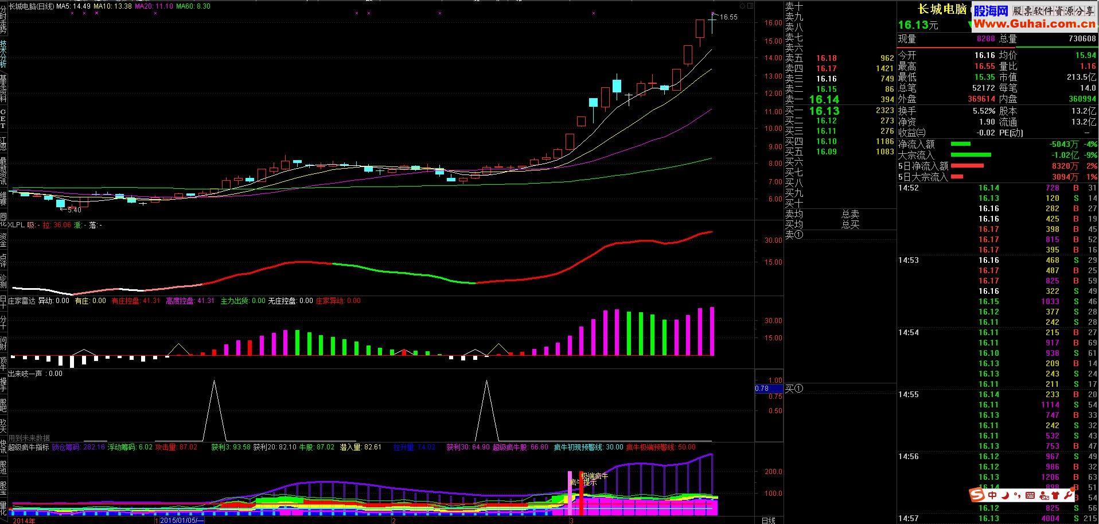Image resolution: width=1099 pixels, height=524 pixels.
Task: Open the 快讯 sidebar tab
Action: 3,447
